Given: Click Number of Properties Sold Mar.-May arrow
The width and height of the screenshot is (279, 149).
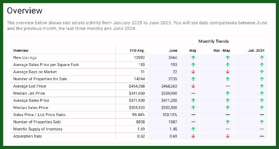Looking at the screenshot, I should pos(227,122).
